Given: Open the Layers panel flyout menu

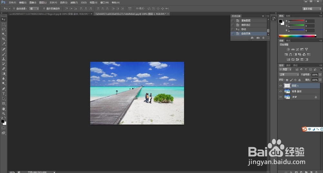Looking at the screenshot, I should click(x=320, y=65).
